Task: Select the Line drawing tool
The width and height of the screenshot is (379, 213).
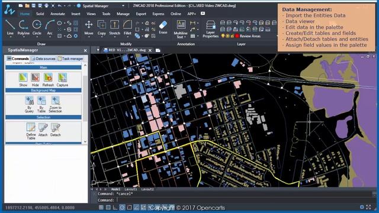Action: click(x=10, y=27)
